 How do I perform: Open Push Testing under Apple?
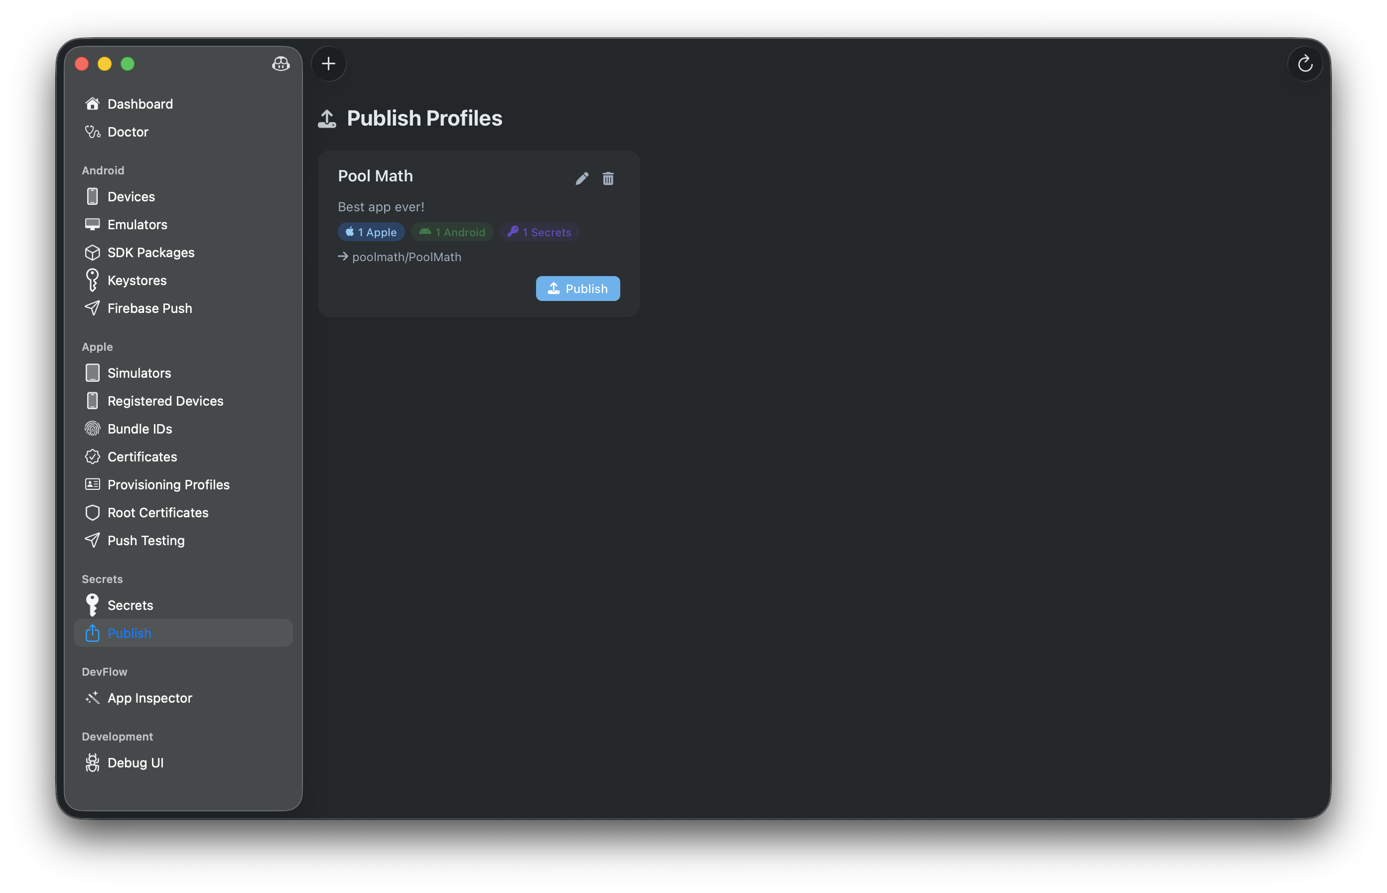[146, 540]
